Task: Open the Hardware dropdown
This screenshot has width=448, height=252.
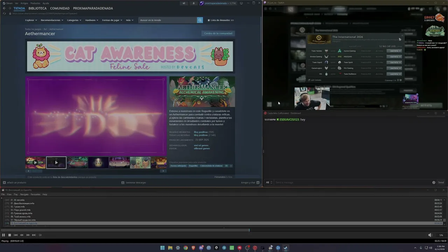Action: pos(91,20)
